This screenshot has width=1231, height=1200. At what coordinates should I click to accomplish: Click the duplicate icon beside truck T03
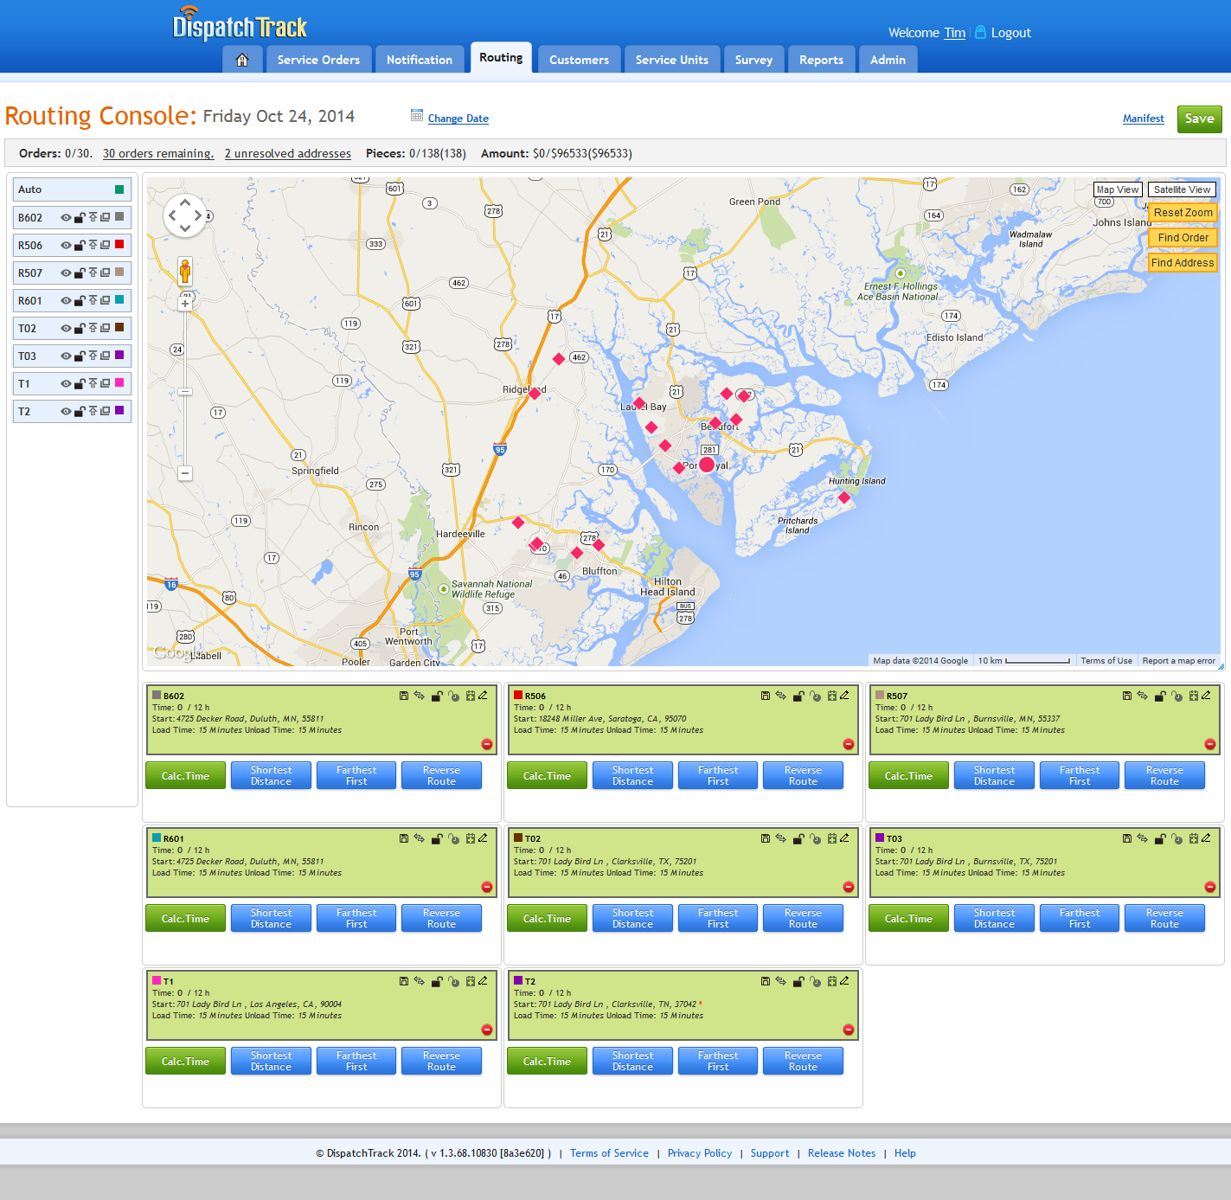pos(106,356)
